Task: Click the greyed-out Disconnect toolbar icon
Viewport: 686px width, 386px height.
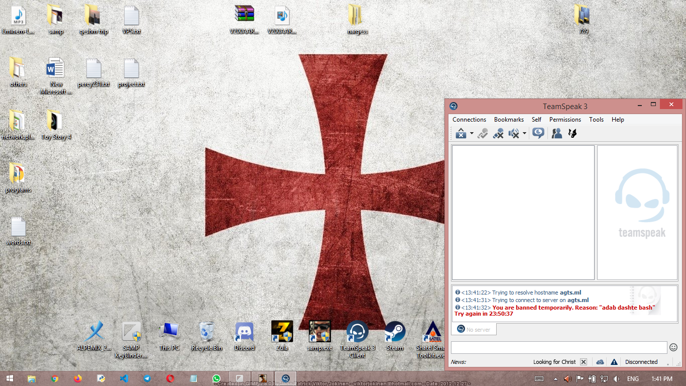Action: click(483, 133)
